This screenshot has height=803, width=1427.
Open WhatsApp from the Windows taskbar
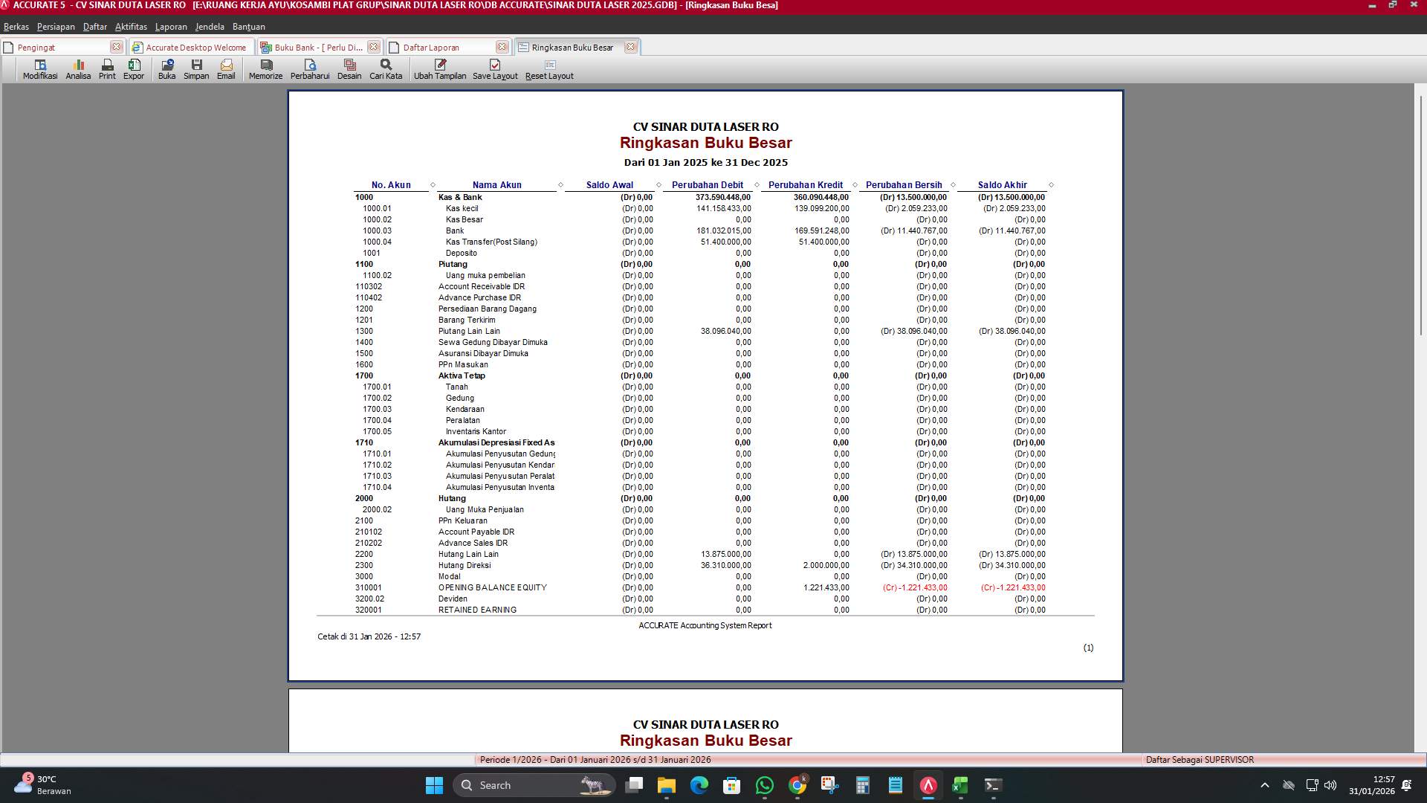tap(765, 785)
